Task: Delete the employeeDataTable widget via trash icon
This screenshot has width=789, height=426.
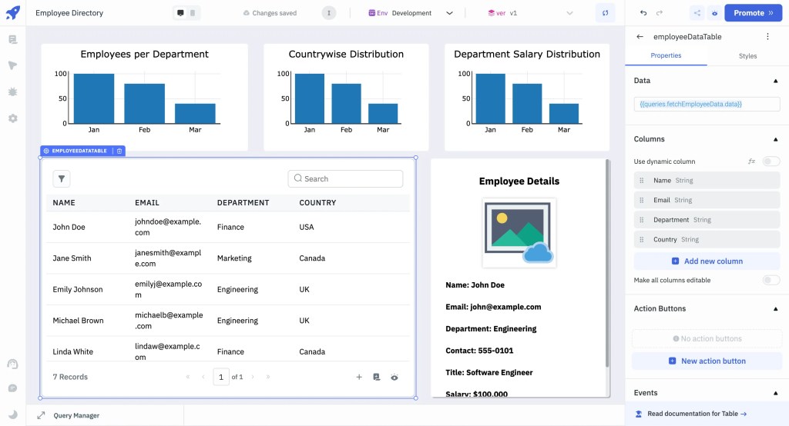Action: 119,151
